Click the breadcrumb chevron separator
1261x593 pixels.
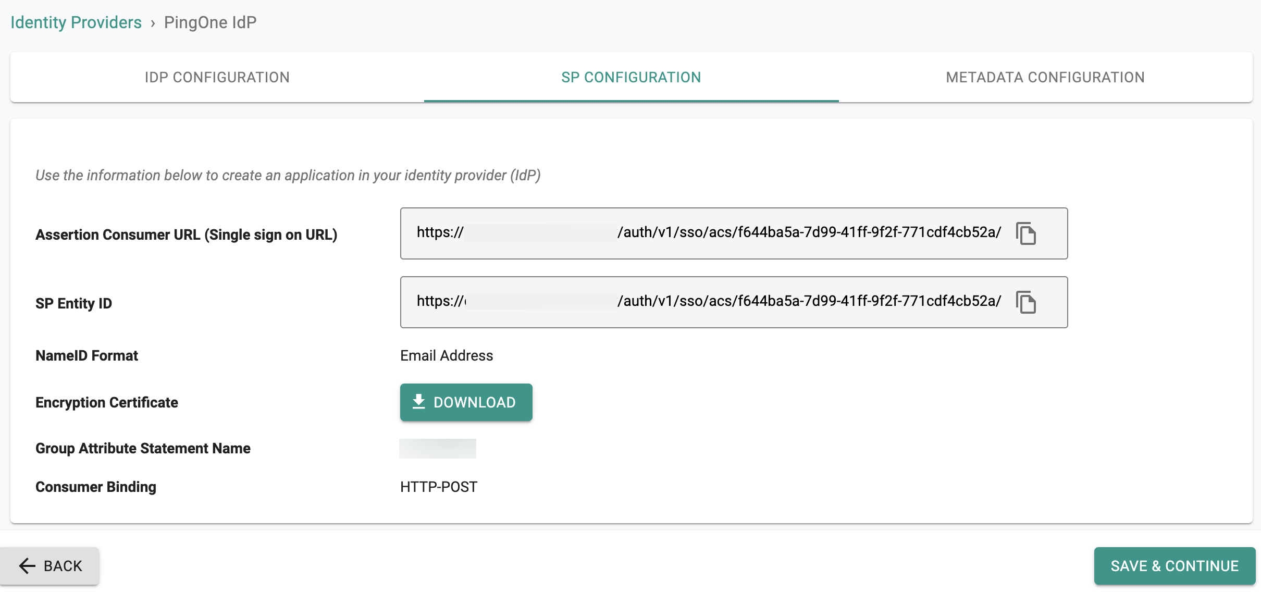153,23
